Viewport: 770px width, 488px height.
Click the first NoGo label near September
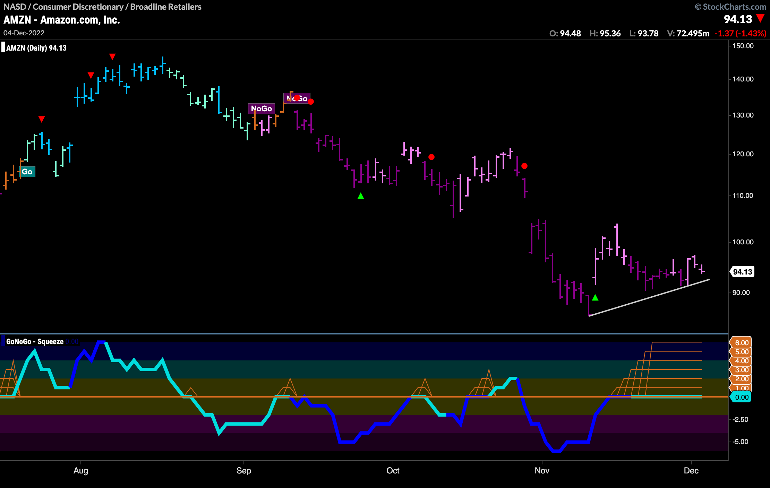tap(262, 108)
